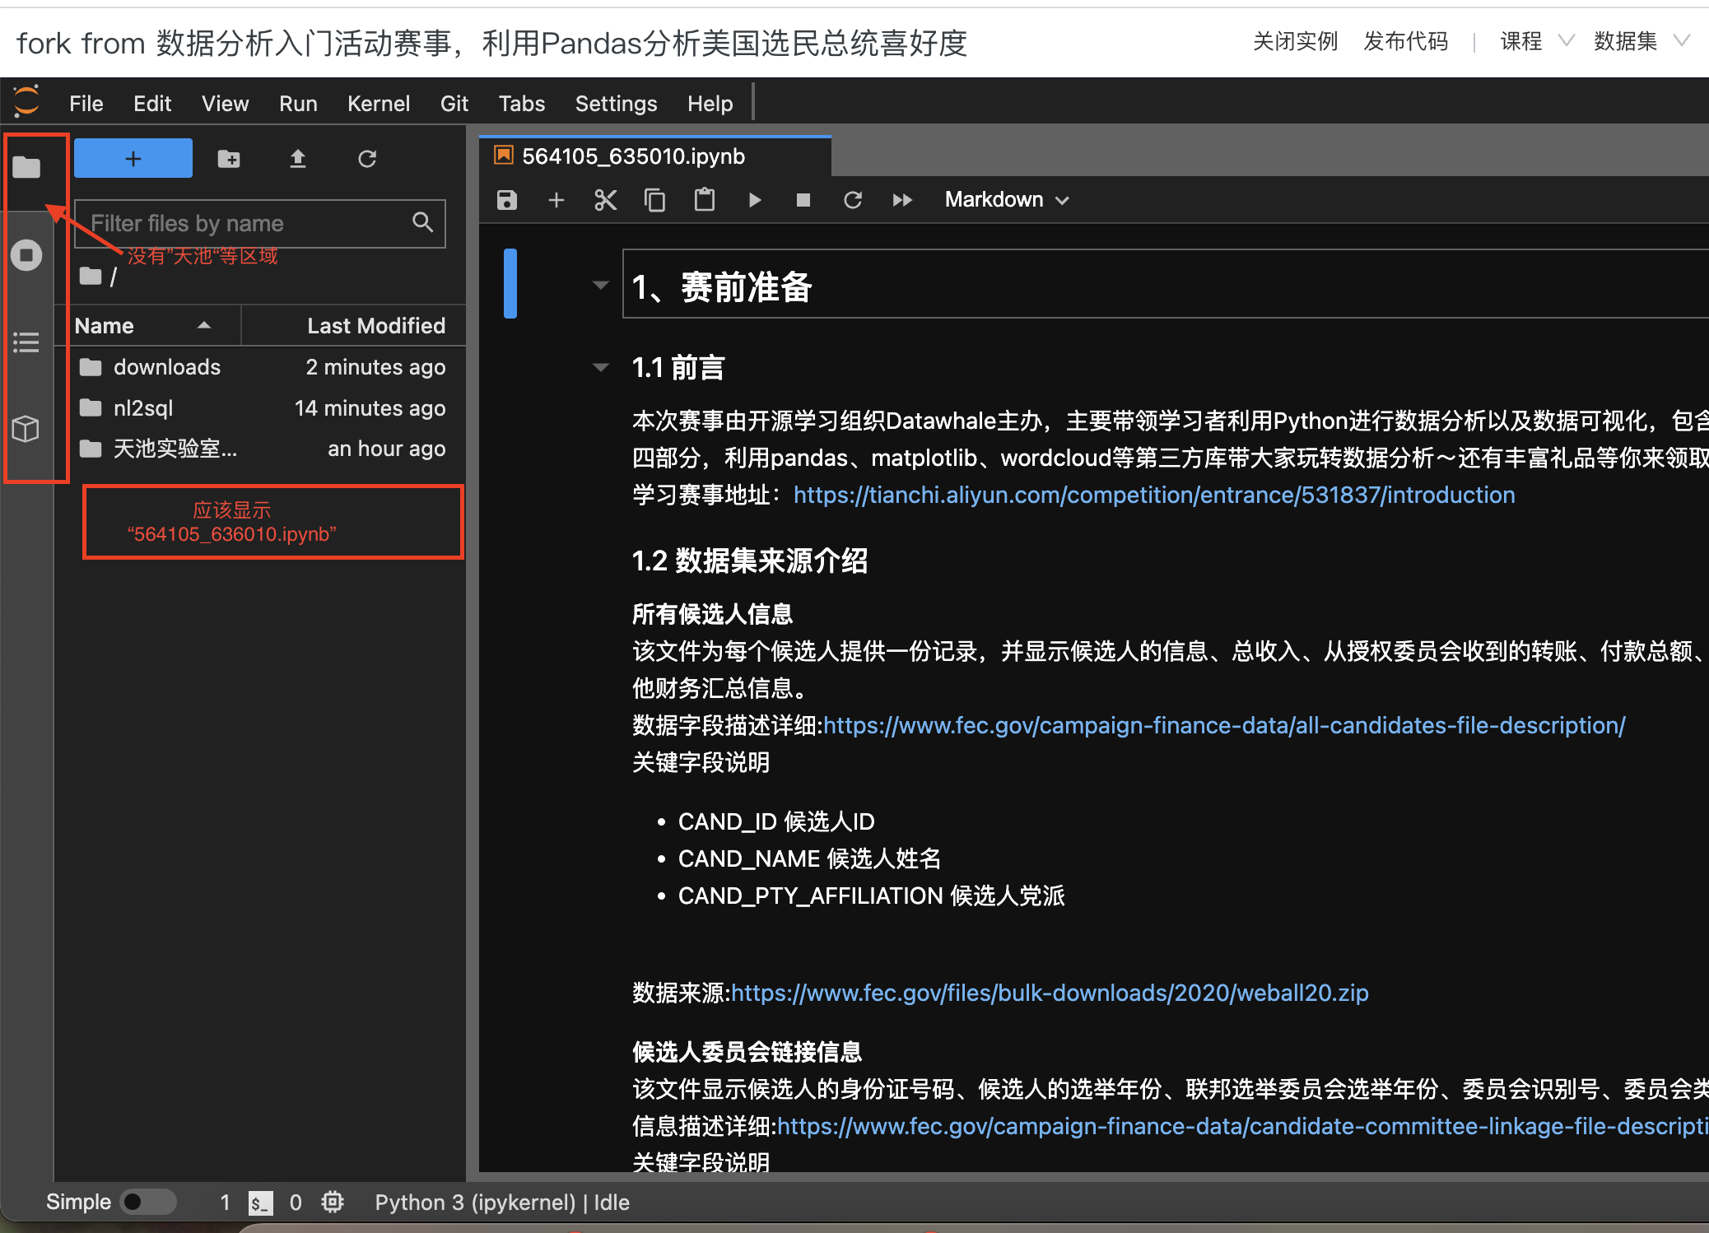
Task: Click the Upload Files arrow icon
Action: (298, 159)
